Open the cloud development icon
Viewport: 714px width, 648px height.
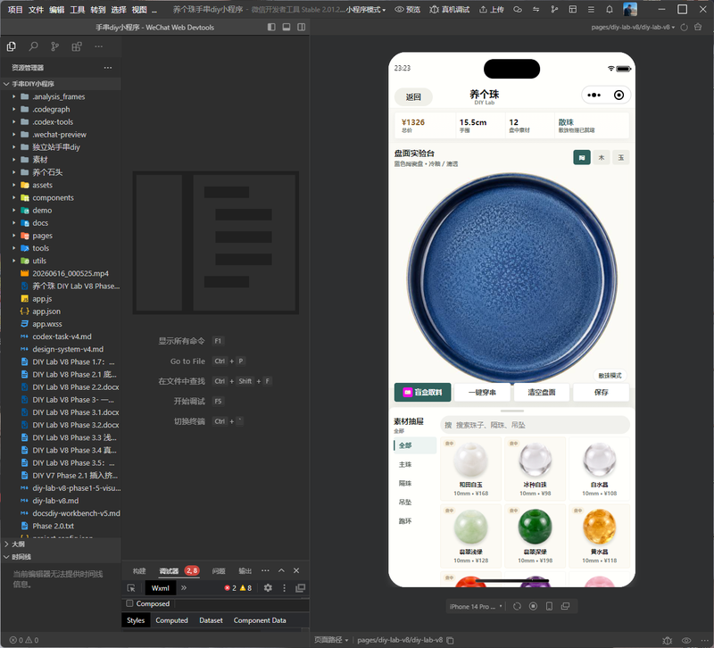pos(518,10)
